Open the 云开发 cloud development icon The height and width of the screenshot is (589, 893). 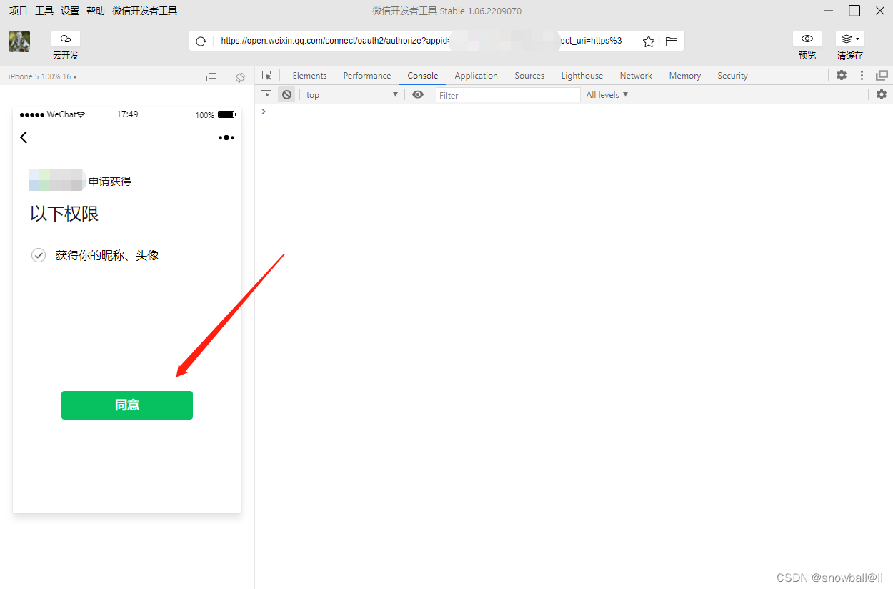66,39
